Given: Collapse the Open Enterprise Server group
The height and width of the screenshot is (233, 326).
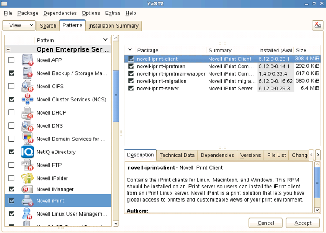Looking at the screenshot, I should click(8, 49).
